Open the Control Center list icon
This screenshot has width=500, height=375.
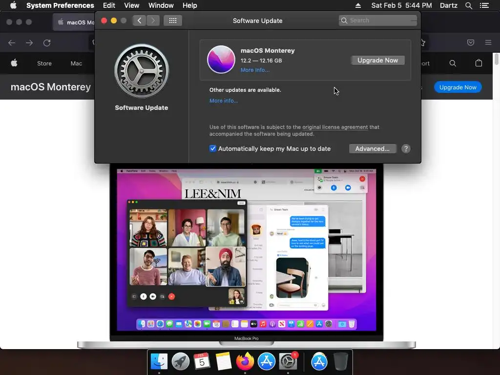pos(484,5)
